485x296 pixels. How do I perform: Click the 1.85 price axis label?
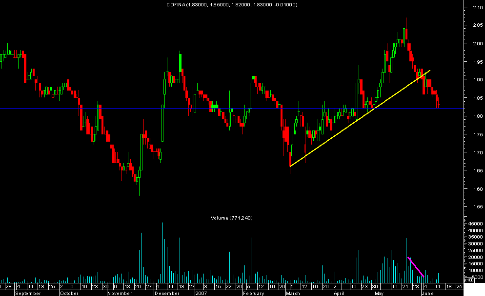point(478,98)
